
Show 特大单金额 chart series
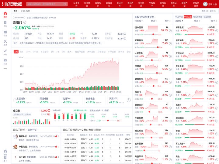click(80, 52)
